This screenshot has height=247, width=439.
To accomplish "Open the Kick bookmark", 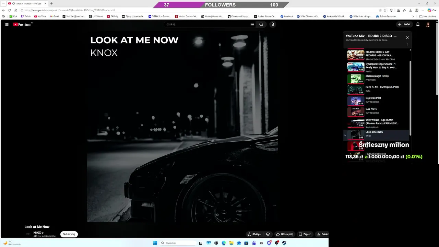I will 13,16.
